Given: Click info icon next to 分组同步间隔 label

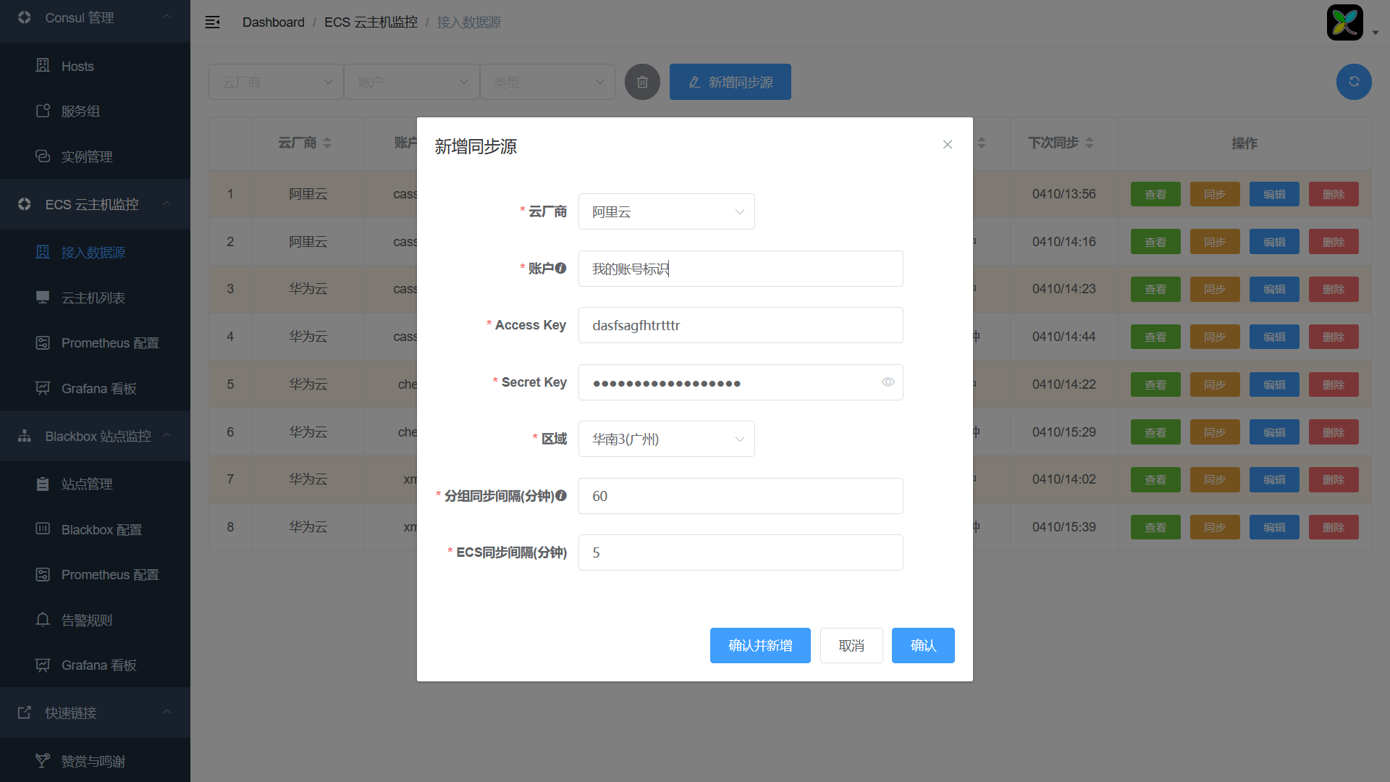Looking at the screenshot, I should pos(561,495).
